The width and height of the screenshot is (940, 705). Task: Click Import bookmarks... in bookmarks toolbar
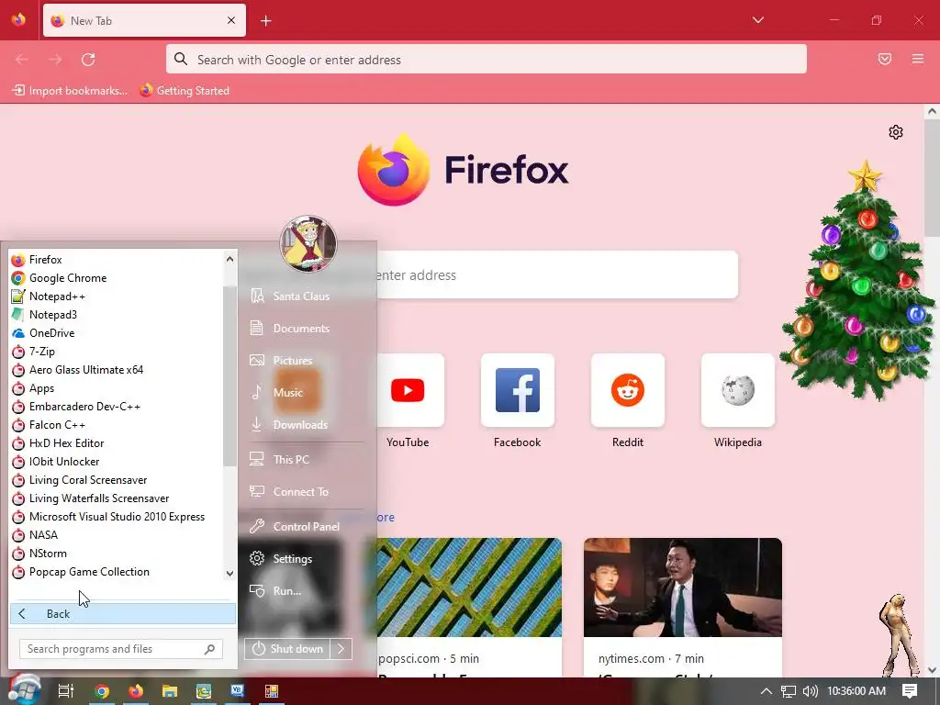coord(70,91)
